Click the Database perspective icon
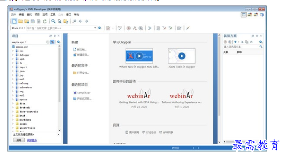This screenshot has height=158, width=283. coord(262,15)
